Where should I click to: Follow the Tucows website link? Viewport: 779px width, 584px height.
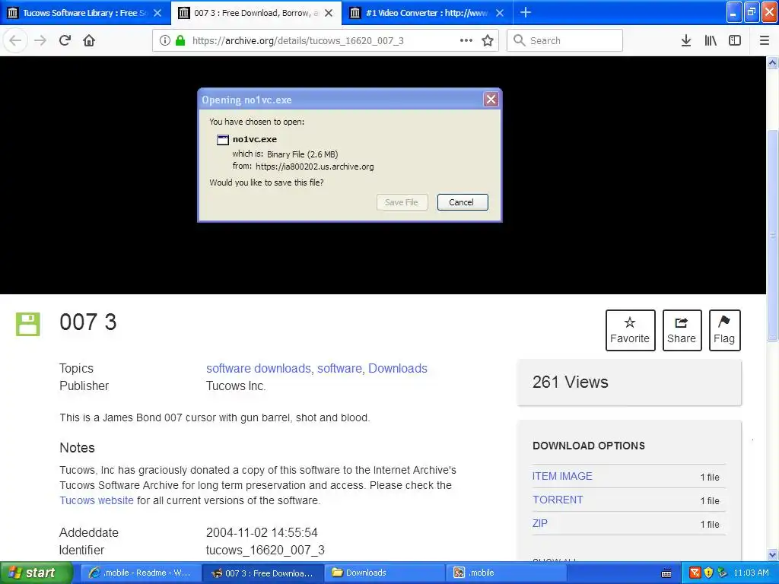click(97, 500)
